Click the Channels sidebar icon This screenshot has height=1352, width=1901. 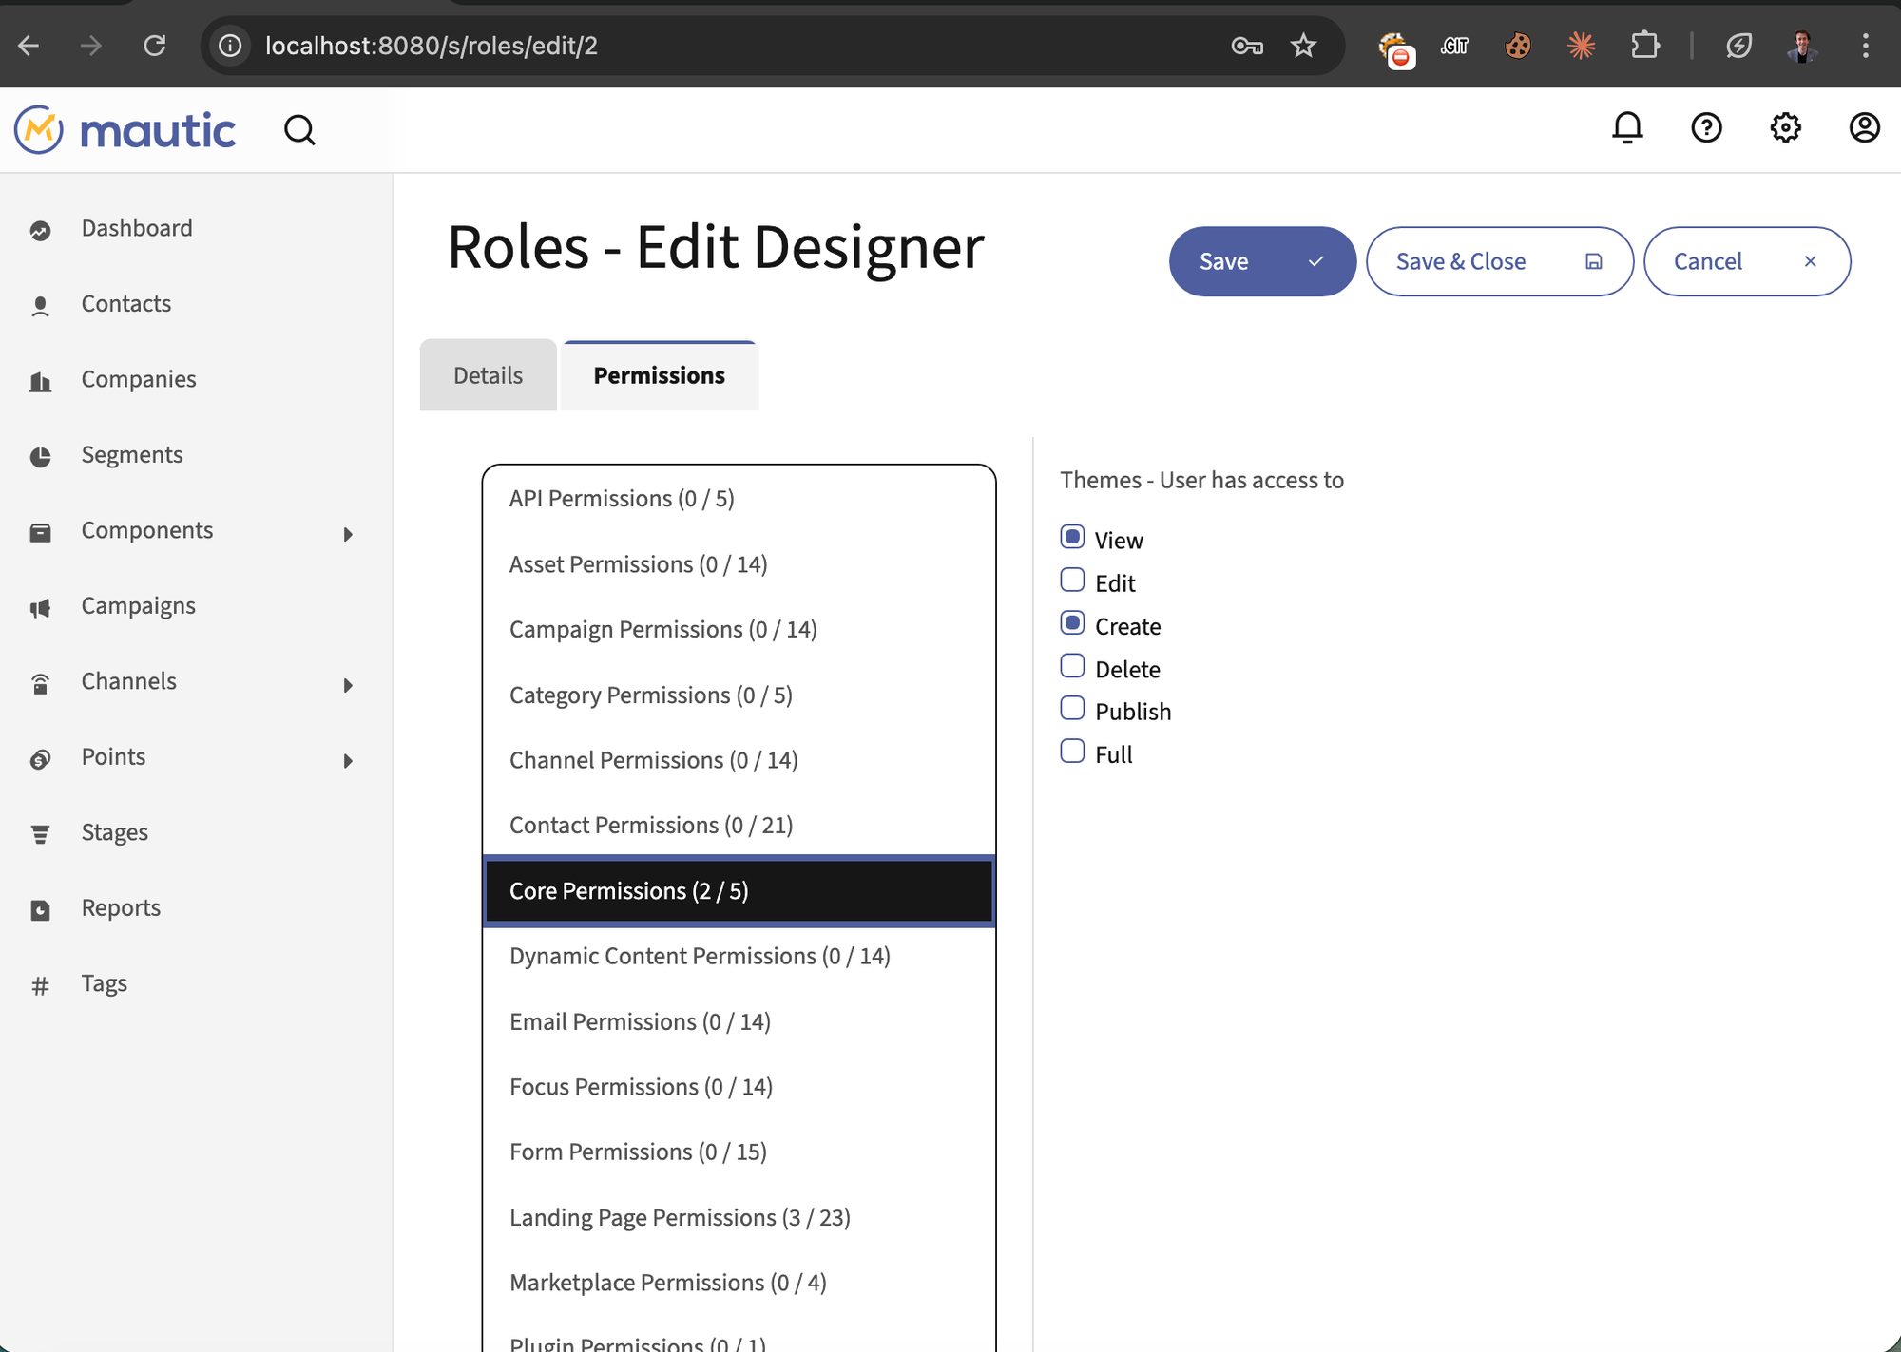point(40,683)
